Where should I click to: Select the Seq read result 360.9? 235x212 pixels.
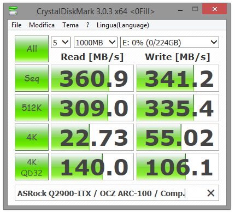point(92,78)
